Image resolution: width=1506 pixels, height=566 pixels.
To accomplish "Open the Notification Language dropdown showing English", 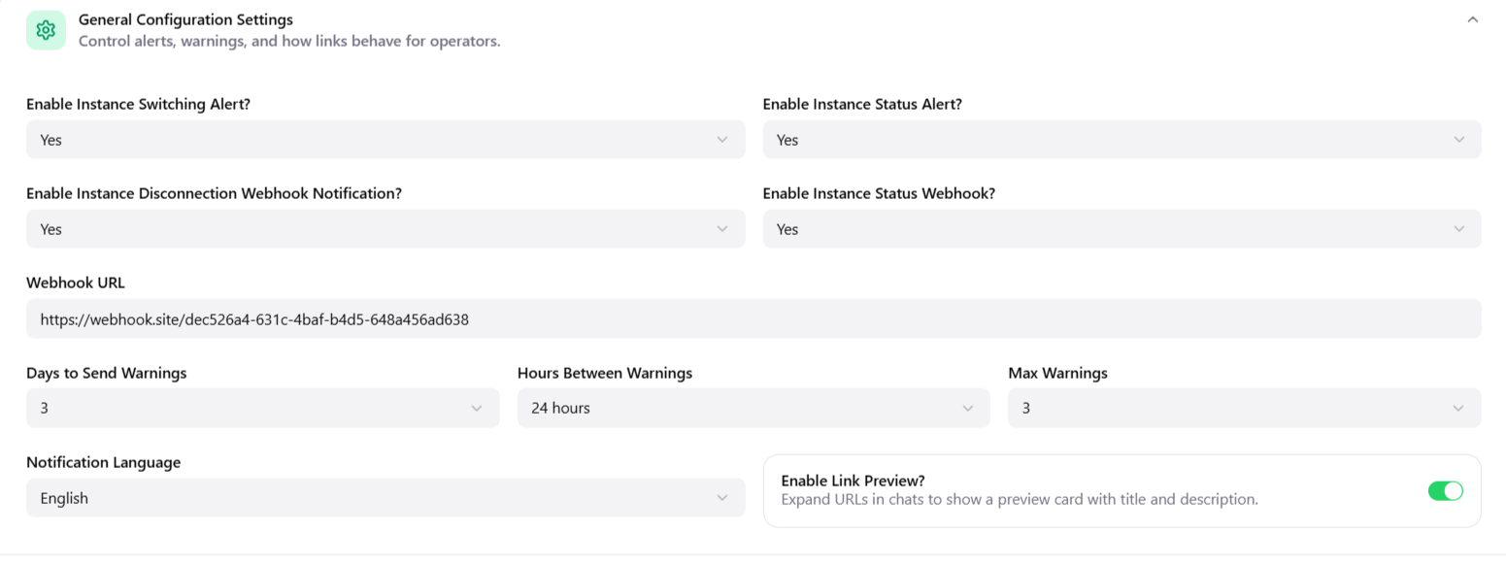I will point(385,498).
